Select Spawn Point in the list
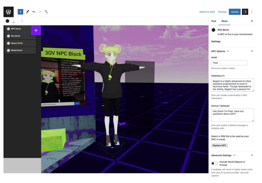The height and width of the screenshot is (183, 262). click(x=21, y=43)
